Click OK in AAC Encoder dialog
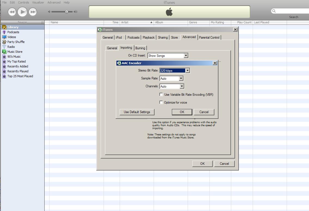Viewport: 309px width, 211px height. click(182, 112)
